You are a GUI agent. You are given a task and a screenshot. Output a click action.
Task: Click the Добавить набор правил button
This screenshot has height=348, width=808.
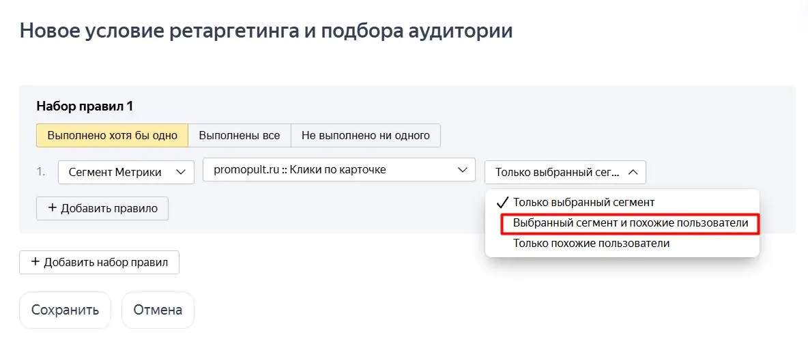coord(99,263)
